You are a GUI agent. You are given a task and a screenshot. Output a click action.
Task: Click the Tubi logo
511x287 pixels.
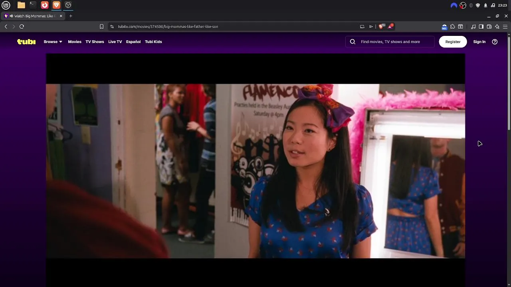[x=26, y=42]
